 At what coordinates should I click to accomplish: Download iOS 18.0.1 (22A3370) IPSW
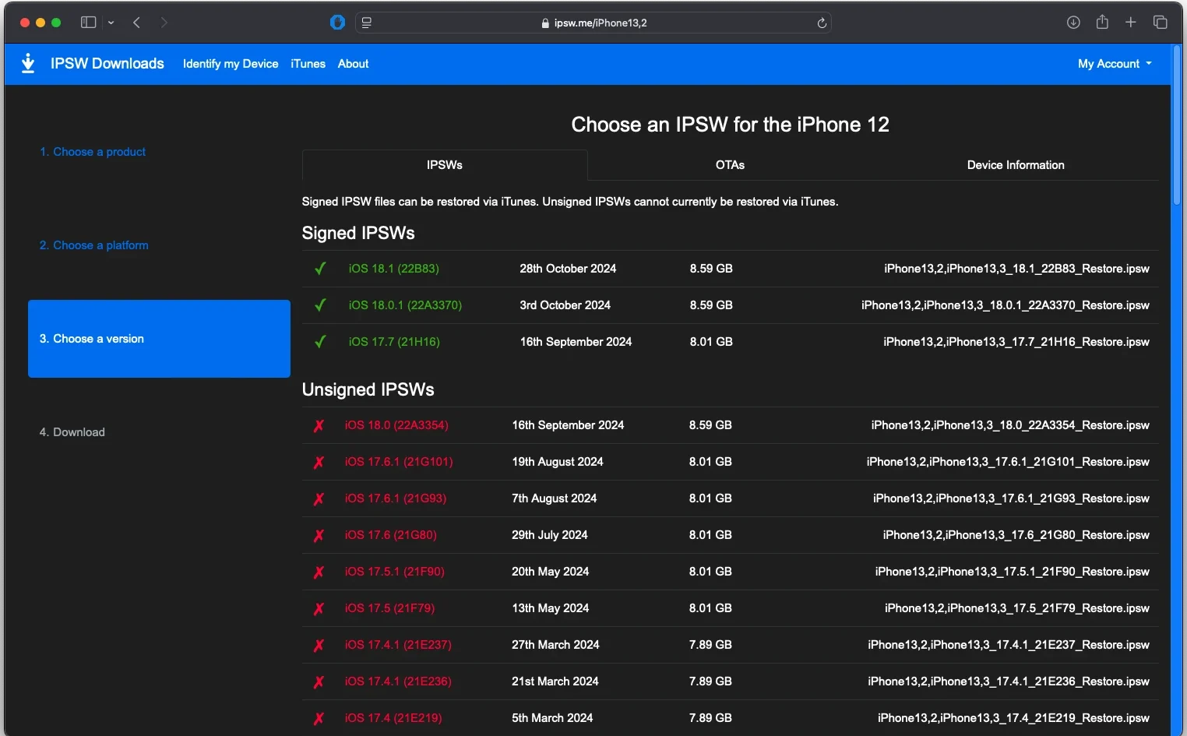click(403, 305)
